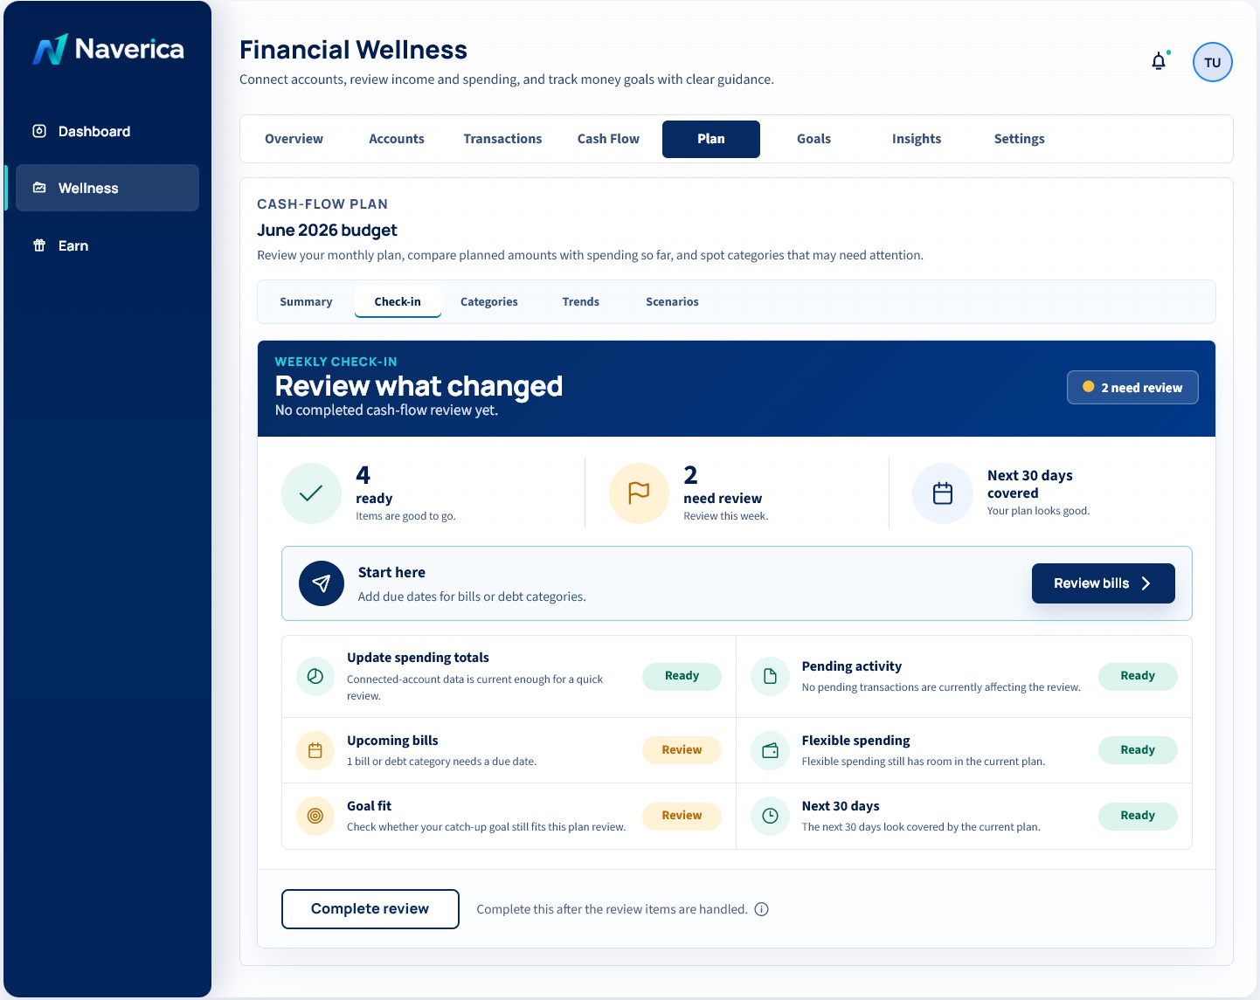Select the Check-in sub-tab
1260x1000 pixels.
[398, 301]
